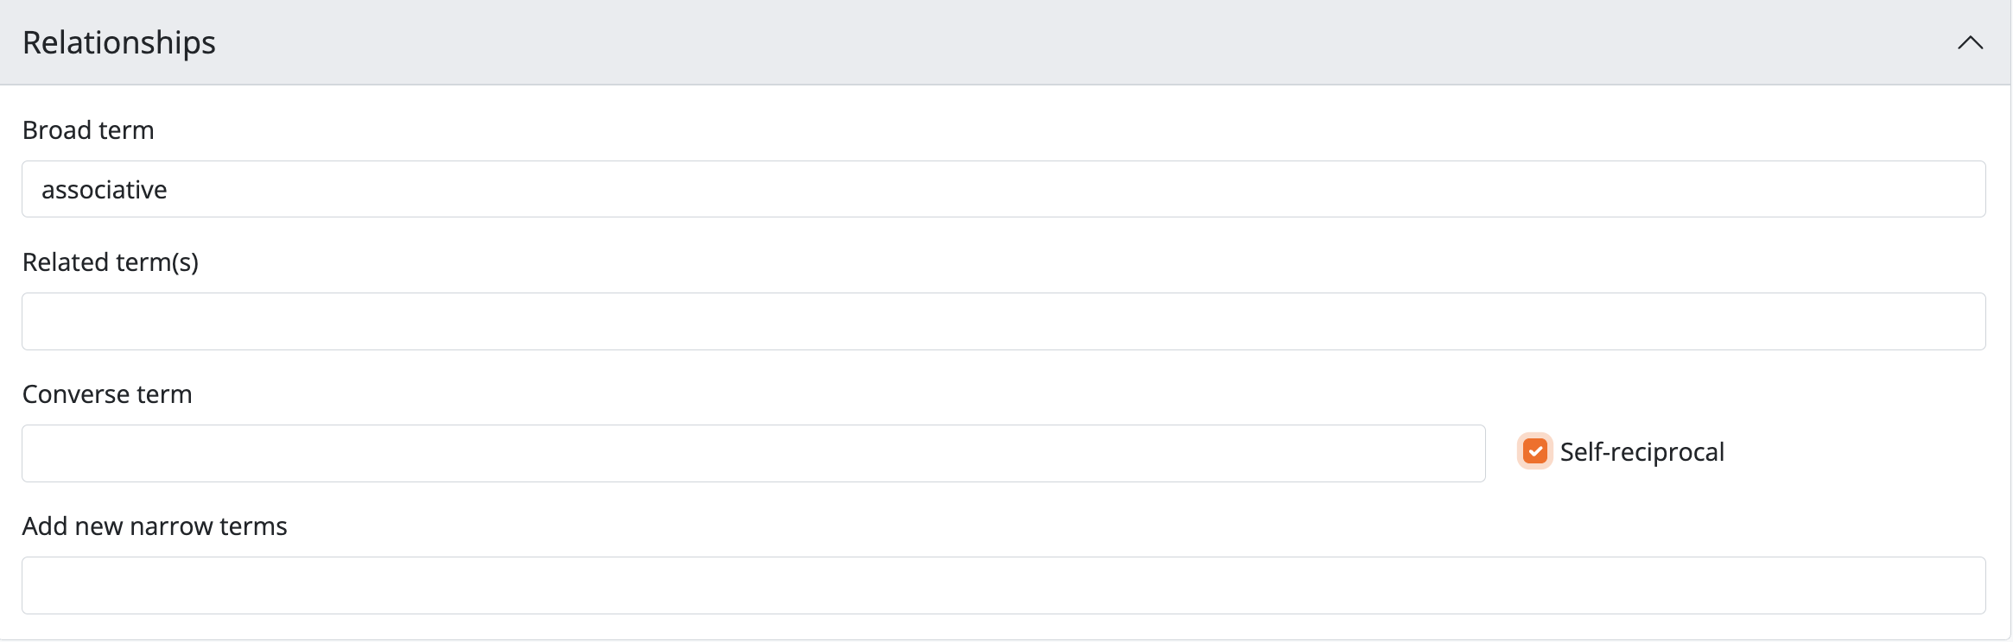Image resolution: width=2013 pixels, height=642 pixels.
Task: Focus the Broad term input field
Action: click(x=1002, y=189)
